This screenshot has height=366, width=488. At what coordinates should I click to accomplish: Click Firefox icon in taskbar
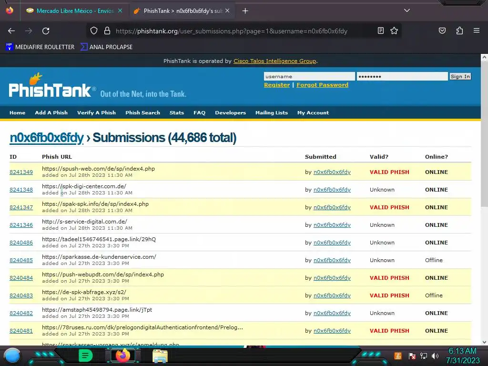pyautogui.click(x=122, y=356)
